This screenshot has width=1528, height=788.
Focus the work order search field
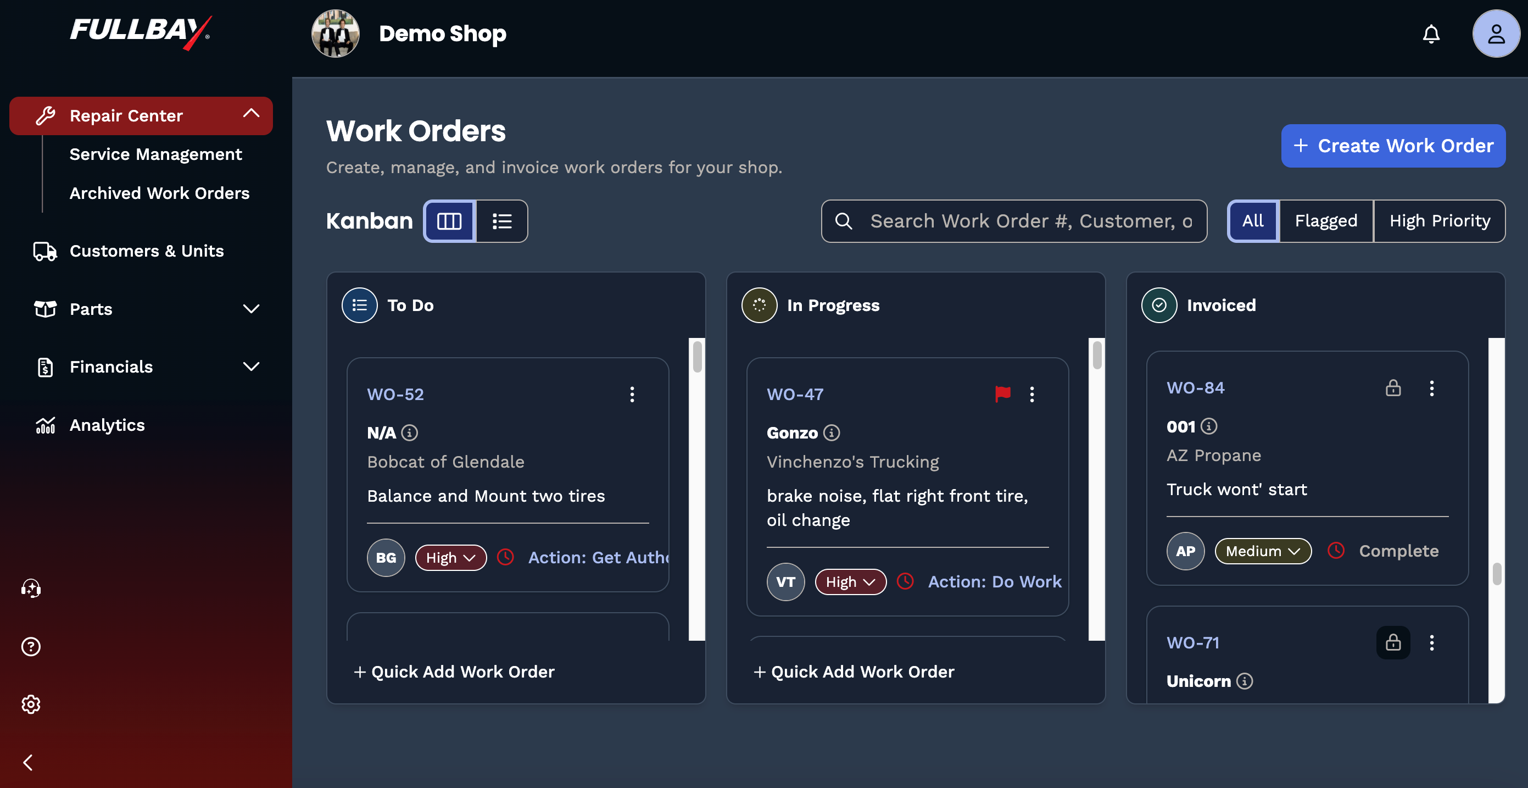pyautogui.click(x=1014, y=221)
